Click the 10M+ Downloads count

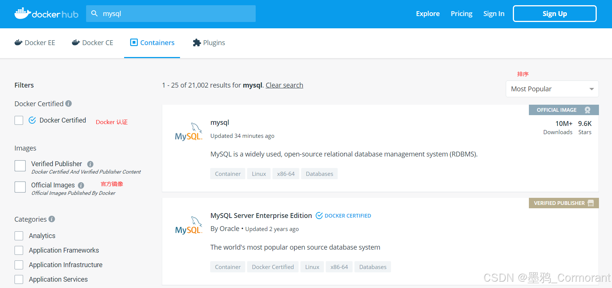point(558,127)
